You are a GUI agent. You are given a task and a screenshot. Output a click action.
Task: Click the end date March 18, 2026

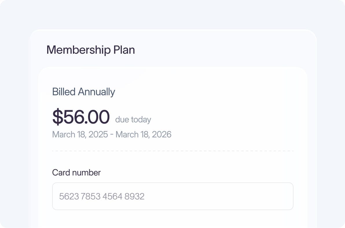(x=144, y=134)
